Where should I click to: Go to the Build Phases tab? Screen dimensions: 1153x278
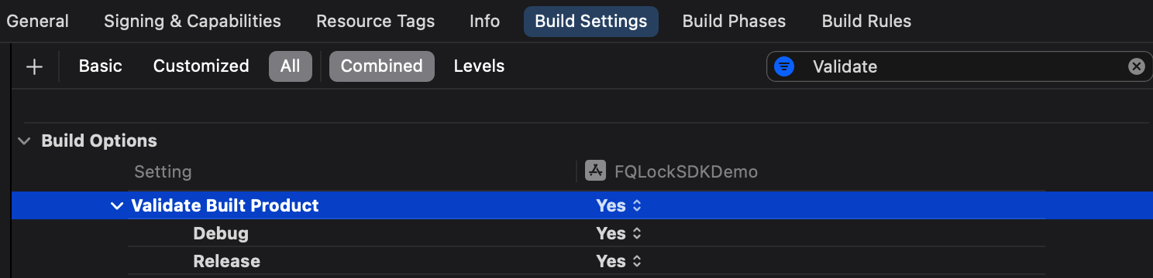(x=734, y=22)
